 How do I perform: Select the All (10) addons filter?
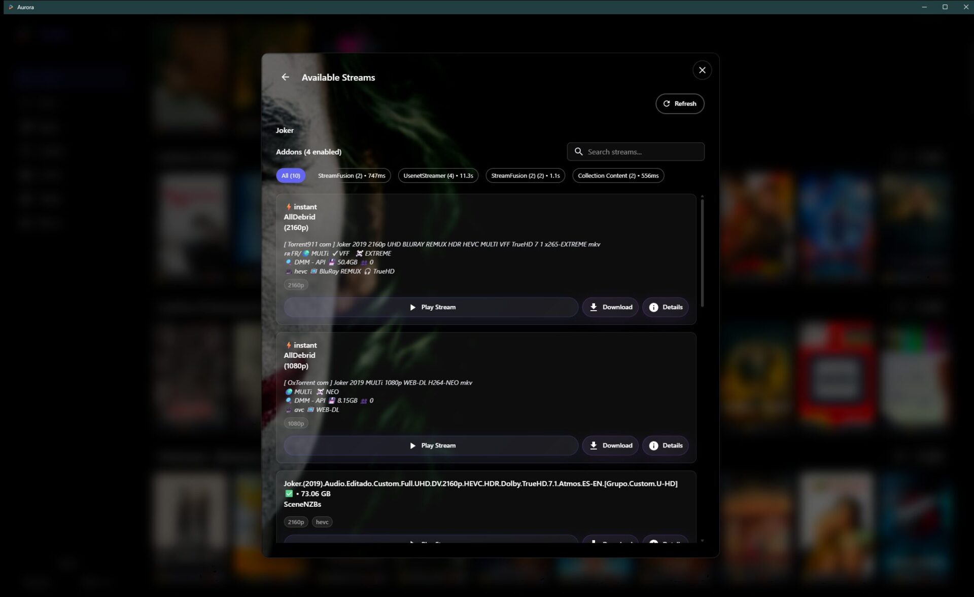[290, 175]
